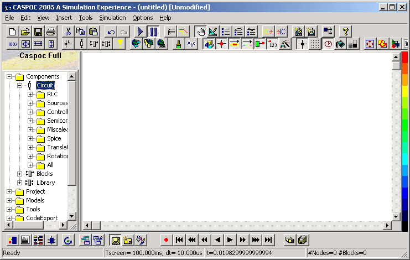Image resolution: width=410 pixels, height=260 pixels.
Task: Collapse the Components tree node
Action: tap(9, 76)
